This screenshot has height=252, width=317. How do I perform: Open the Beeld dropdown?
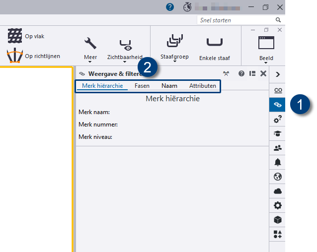click(266, 49)
